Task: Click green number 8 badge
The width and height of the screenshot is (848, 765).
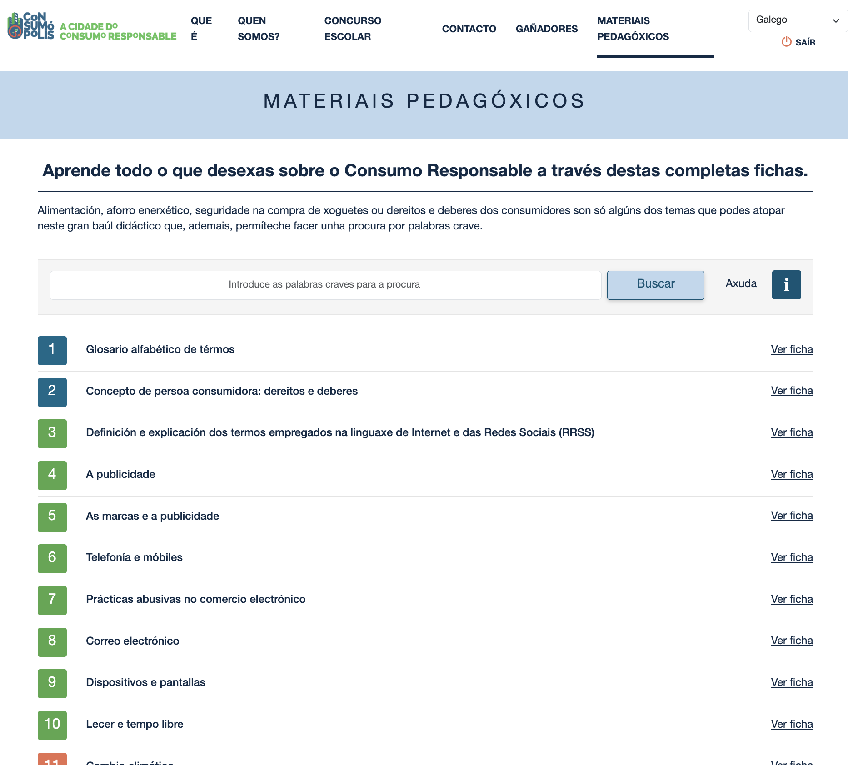Action: tap(52, 642)
